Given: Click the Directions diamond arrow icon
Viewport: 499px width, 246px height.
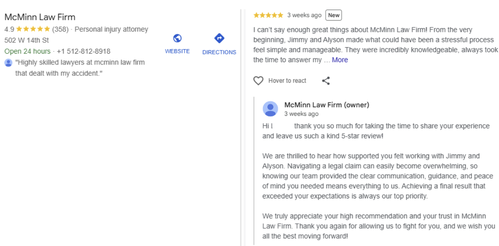Looking at the screenshot, I should (x=219, y=38).
